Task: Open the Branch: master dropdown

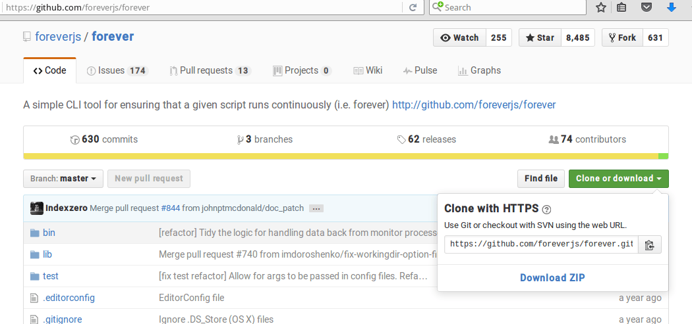Action: pyautogui.click(x=63, y=179)
